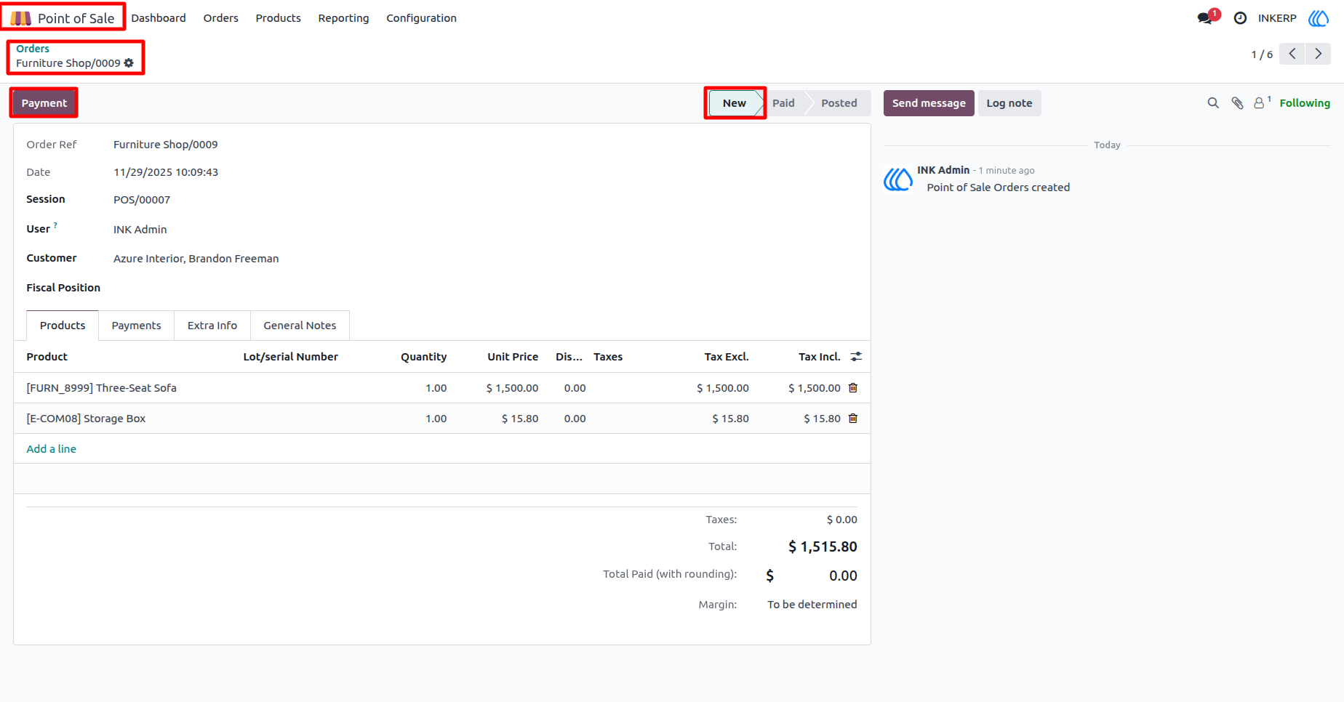Open the conversations message icon
This screenshot has width=1344, height=702.
pos(1205,18)
